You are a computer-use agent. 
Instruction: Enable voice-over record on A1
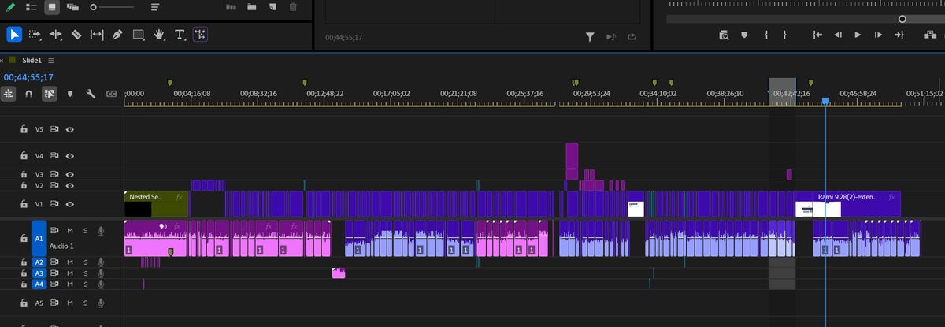click(101, 230)
